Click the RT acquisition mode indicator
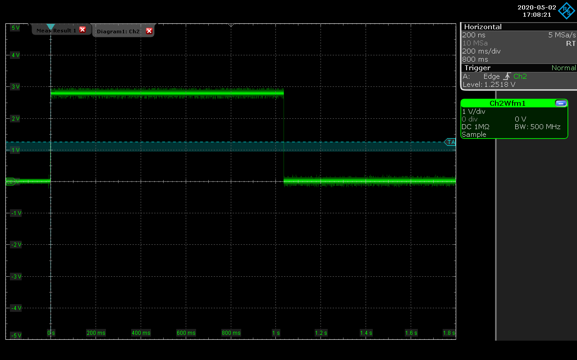577x360 pixels. (571, 43)
